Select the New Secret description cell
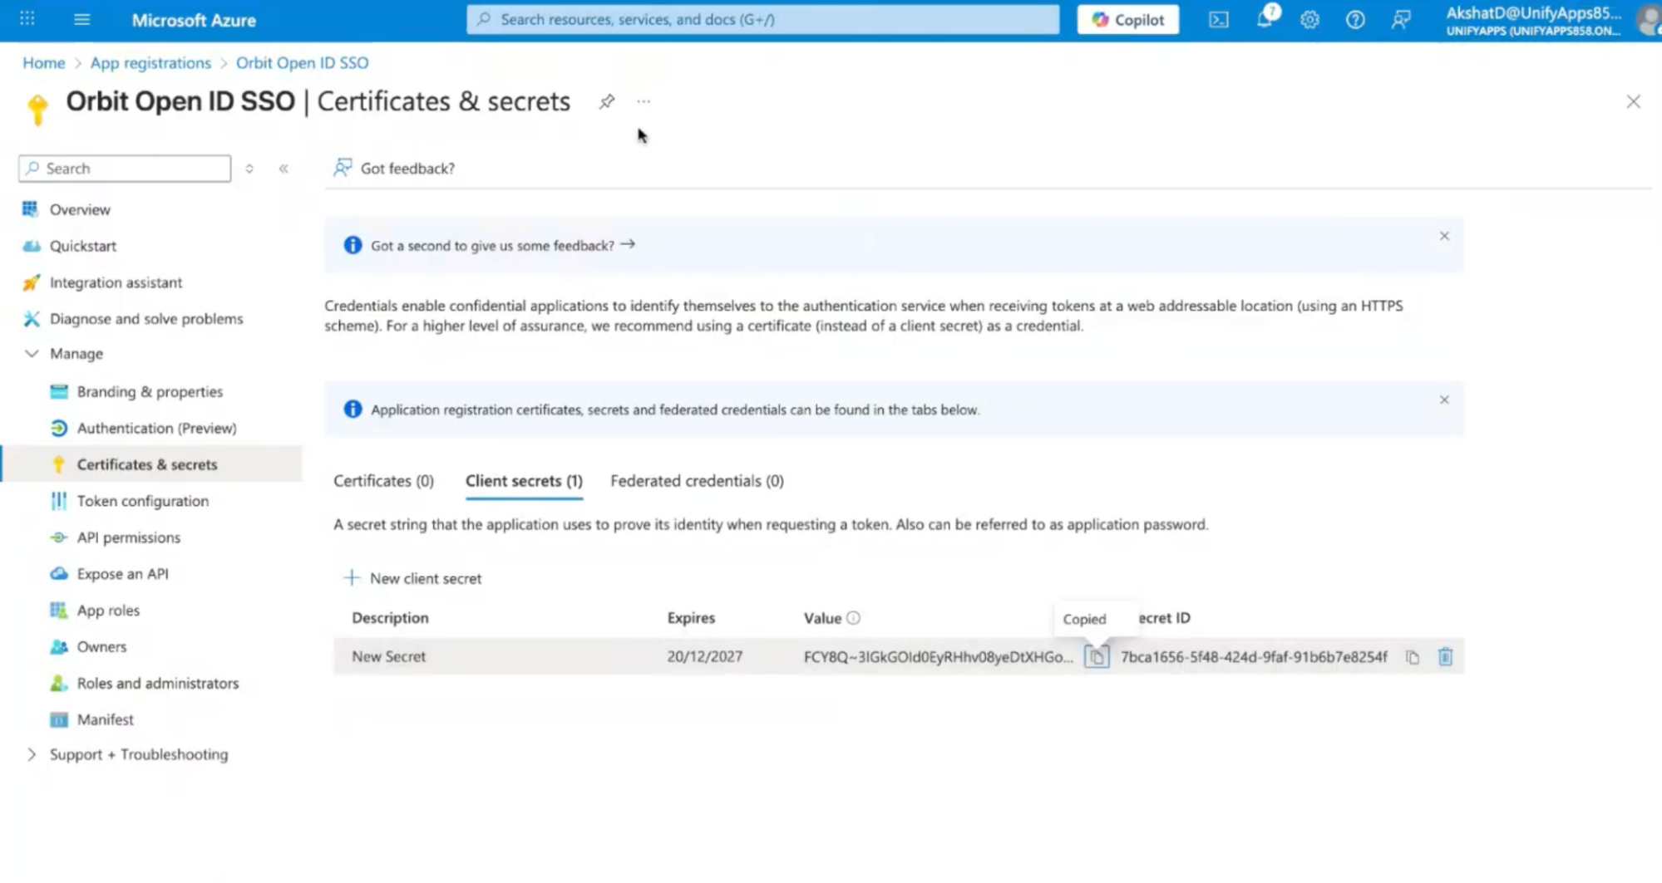 click(388, 656)
